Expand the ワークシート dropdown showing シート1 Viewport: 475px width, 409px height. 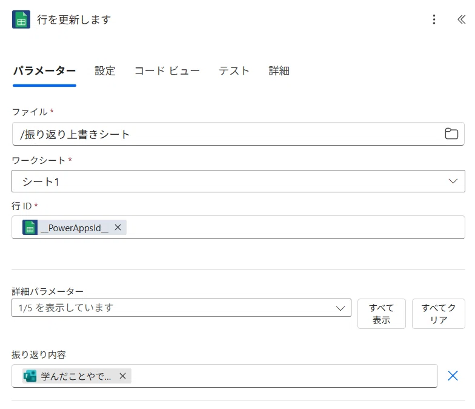click(x=239, y=181)
